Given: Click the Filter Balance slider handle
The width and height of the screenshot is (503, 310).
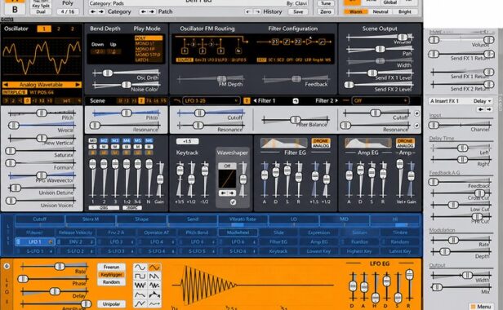Looking at the screenshot, I should click(x=295, y=120).
